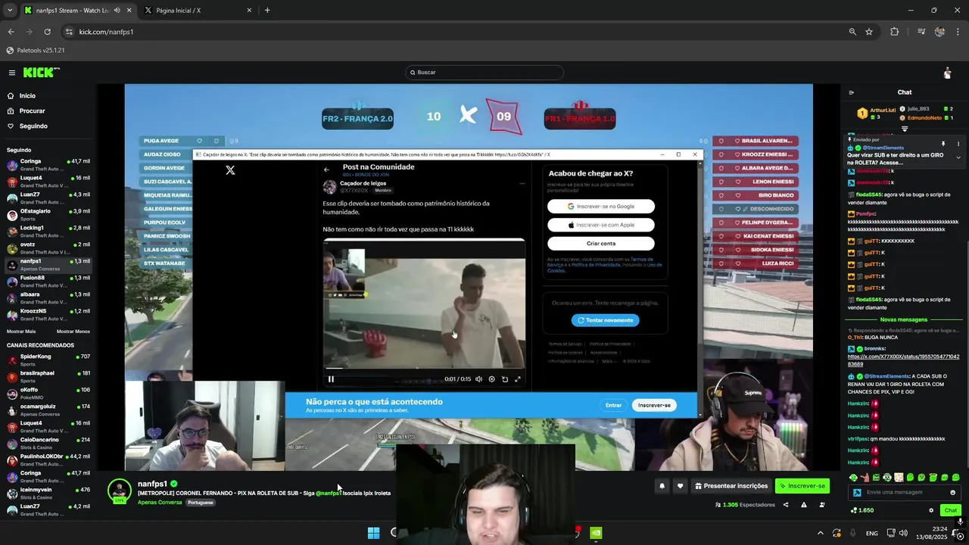
Task: Show hidden tray icons chevron
Action: [x=820, y=534]
